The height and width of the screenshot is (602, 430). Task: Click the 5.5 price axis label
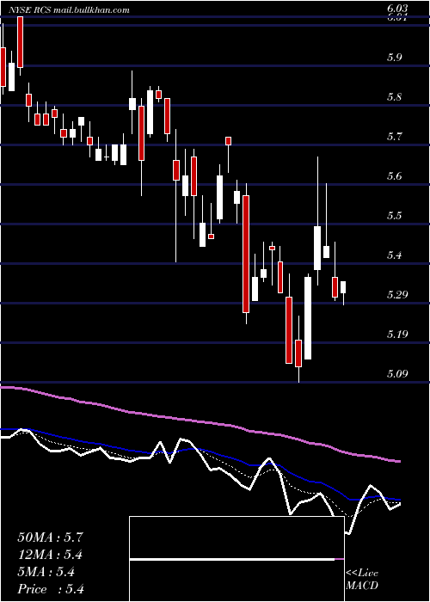pos(394,215)
